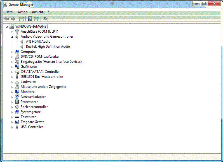This screenshot has width=223, height=162.
Task: Select the Tragbare Geräte label
Action: [x=32, y=122]
